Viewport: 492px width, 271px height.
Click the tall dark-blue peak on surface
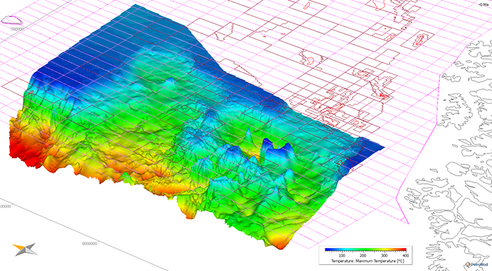266,147
